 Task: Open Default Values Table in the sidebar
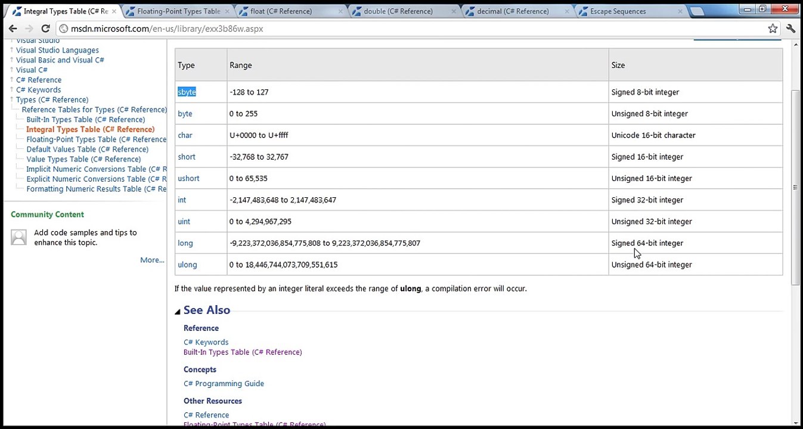[88, 149]
